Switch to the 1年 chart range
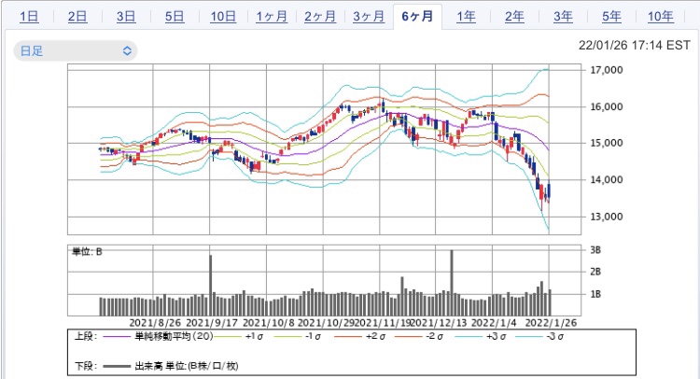700x379 pixels. coord(466,17)
